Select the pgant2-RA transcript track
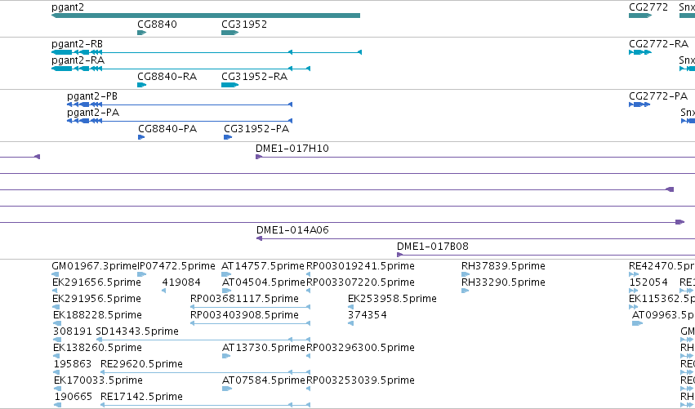This screenshot has width=695, height=409. tap(180, 69)
